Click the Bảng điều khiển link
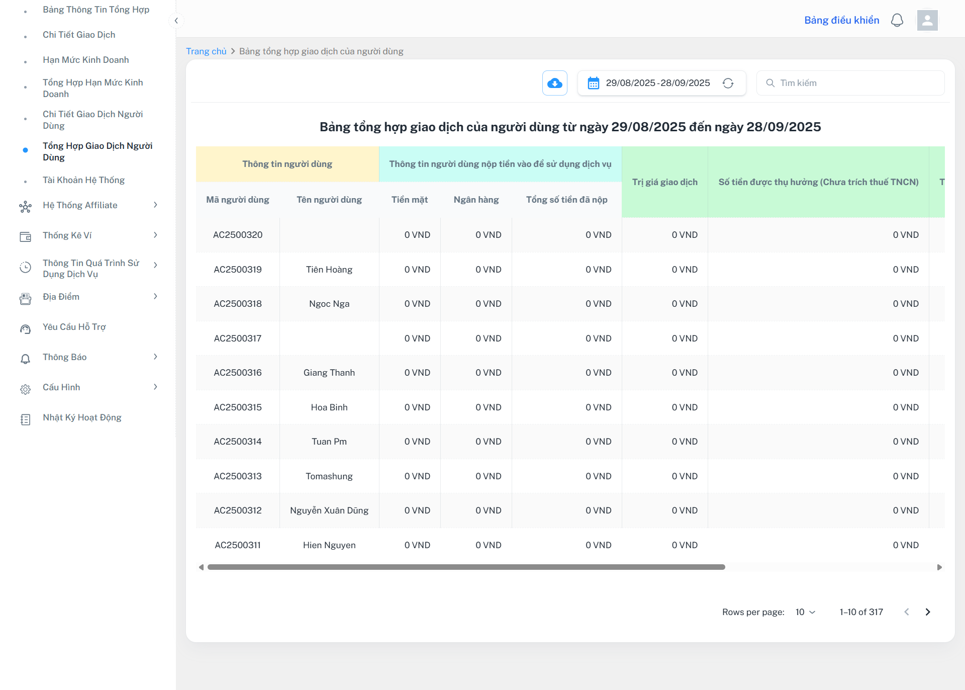The height and width of the screenshot is (690, 965). point(841,20)
